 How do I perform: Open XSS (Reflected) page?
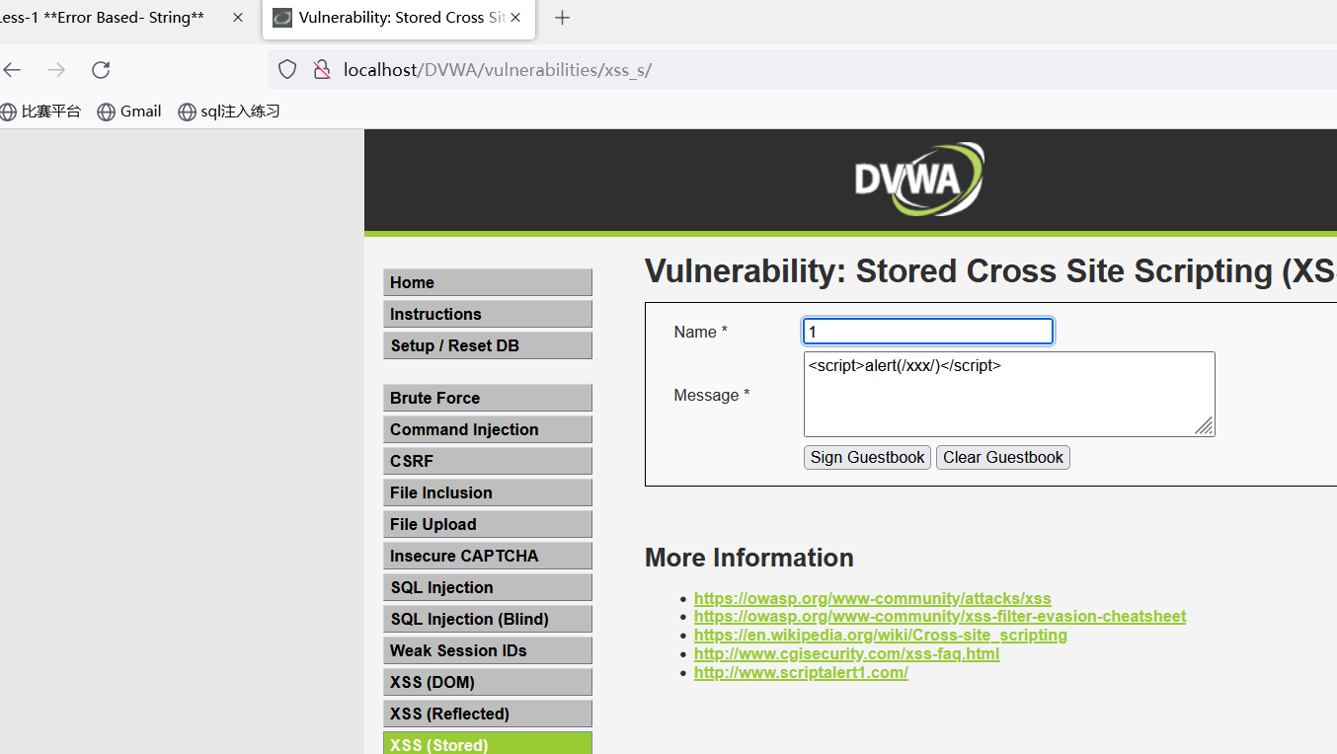pos(488,714)
